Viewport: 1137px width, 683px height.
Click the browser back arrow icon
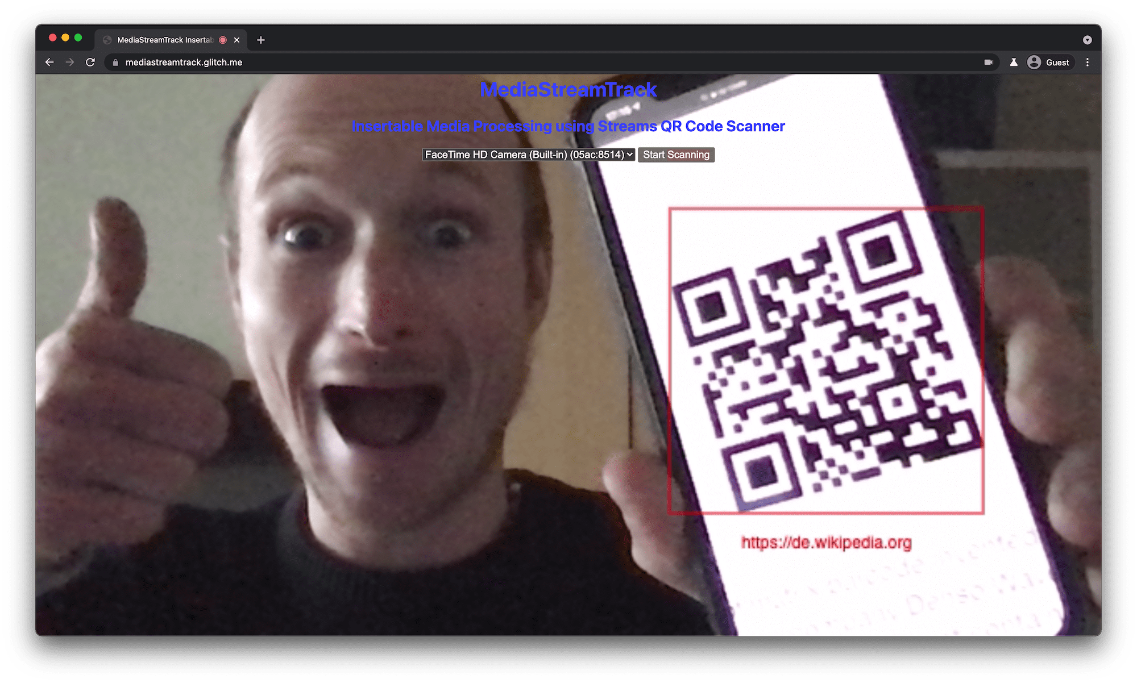[51, 62]
